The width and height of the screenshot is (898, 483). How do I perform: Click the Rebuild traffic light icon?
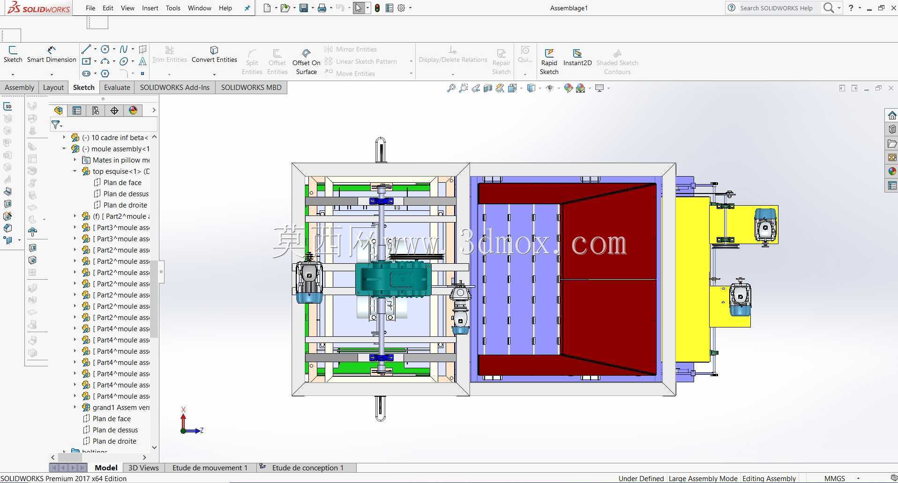[x=377, y=8]
